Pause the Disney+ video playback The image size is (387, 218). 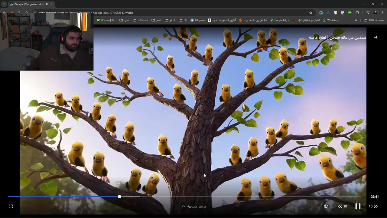(358, 206)
